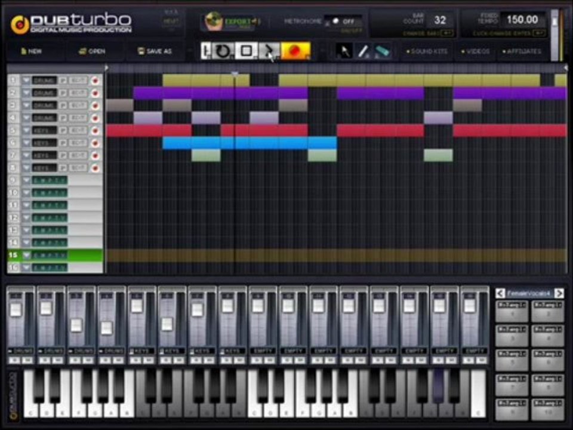573x430 pixels.
Task: Trigger sample pad 8
Action: click(x=547, y=385)
